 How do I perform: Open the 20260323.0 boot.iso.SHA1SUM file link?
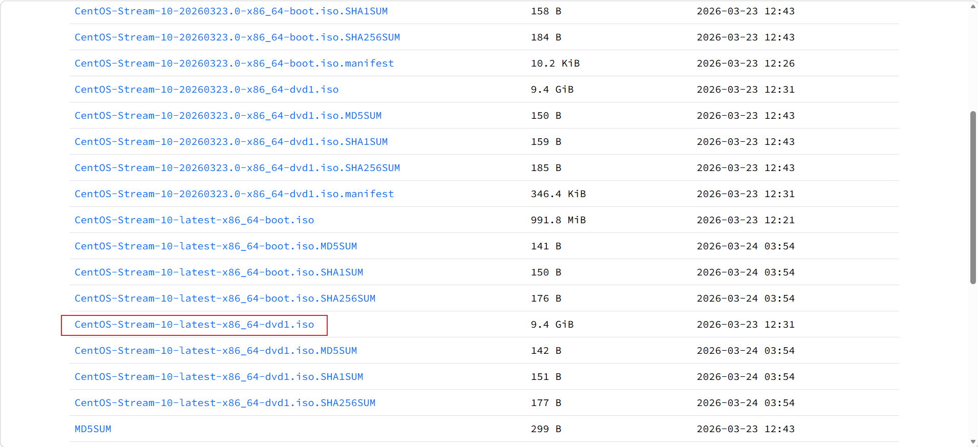pyautogui.click(x=231, y=11)
